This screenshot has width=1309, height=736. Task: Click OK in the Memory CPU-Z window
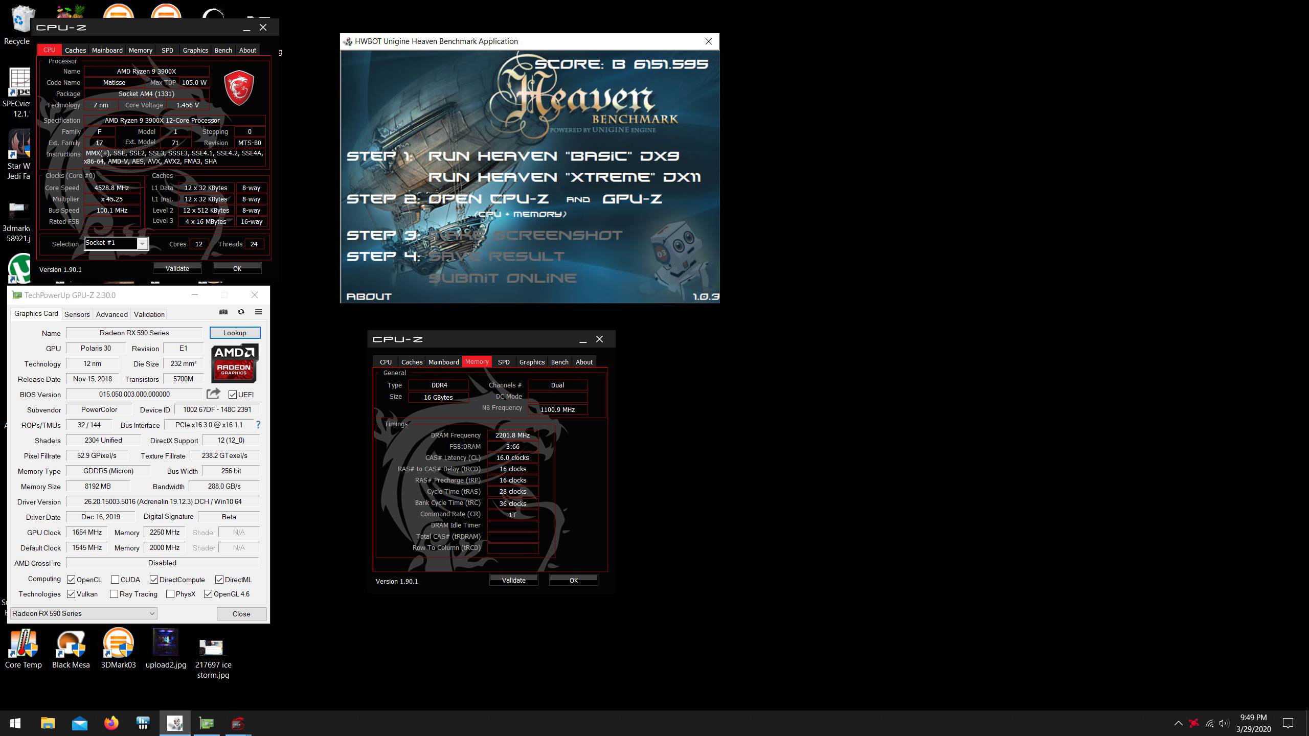[574, 580]
